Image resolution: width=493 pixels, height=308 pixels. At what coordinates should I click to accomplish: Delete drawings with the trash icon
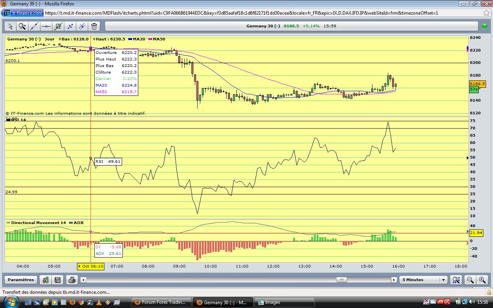pos(94,26)
